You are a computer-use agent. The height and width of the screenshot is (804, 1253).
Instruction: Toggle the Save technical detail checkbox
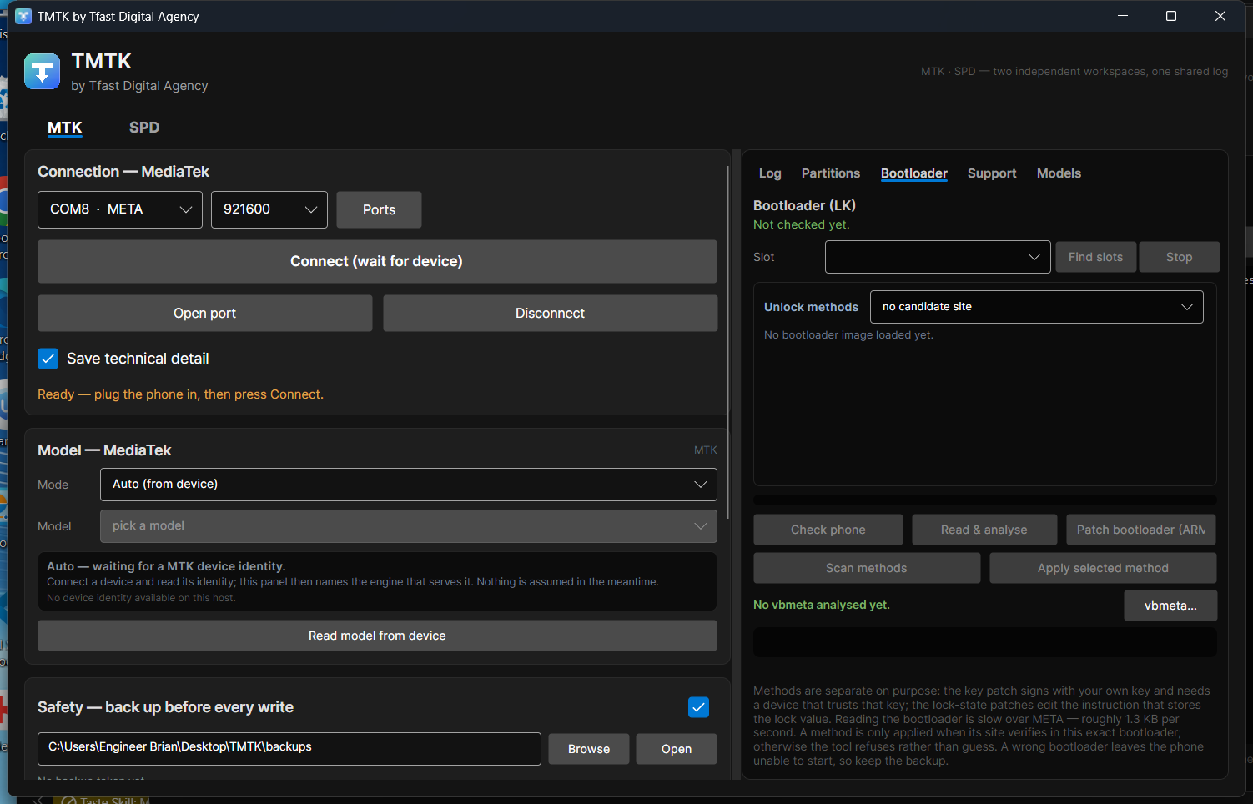[x=48, y=359]
